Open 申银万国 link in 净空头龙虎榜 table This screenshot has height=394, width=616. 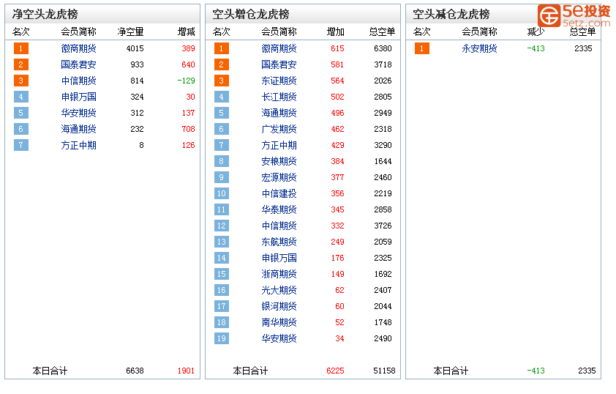[x=78, y=97]
